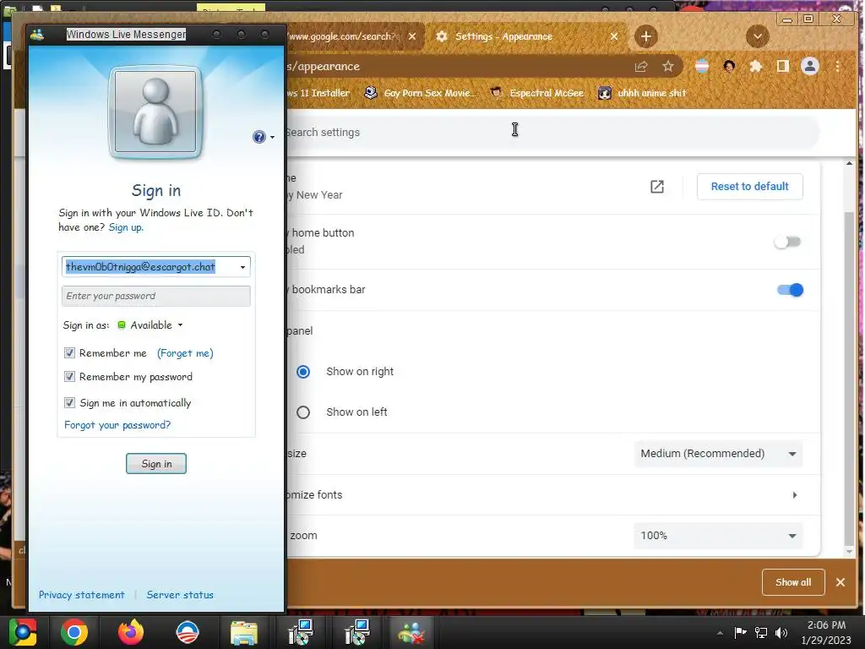865x649 pixels.
Task: Click Reset to default theme button
Action: tap(750, 187)
